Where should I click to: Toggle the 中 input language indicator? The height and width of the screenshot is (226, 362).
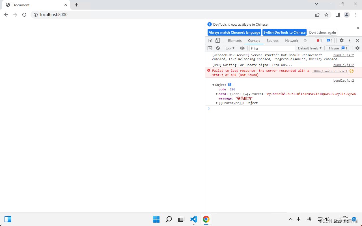point(299,219)
